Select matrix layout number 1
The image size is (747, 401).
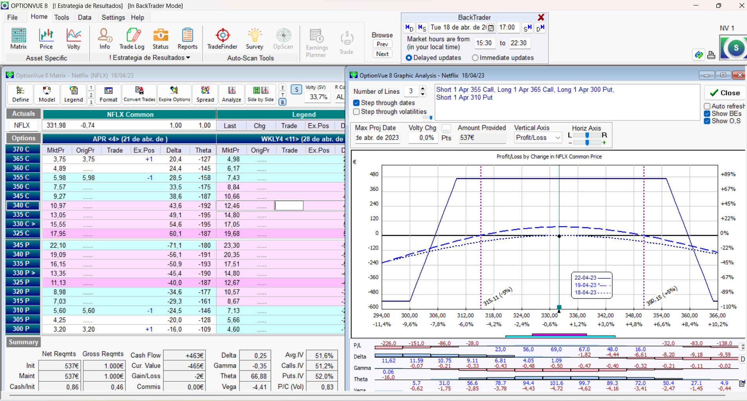91,87
